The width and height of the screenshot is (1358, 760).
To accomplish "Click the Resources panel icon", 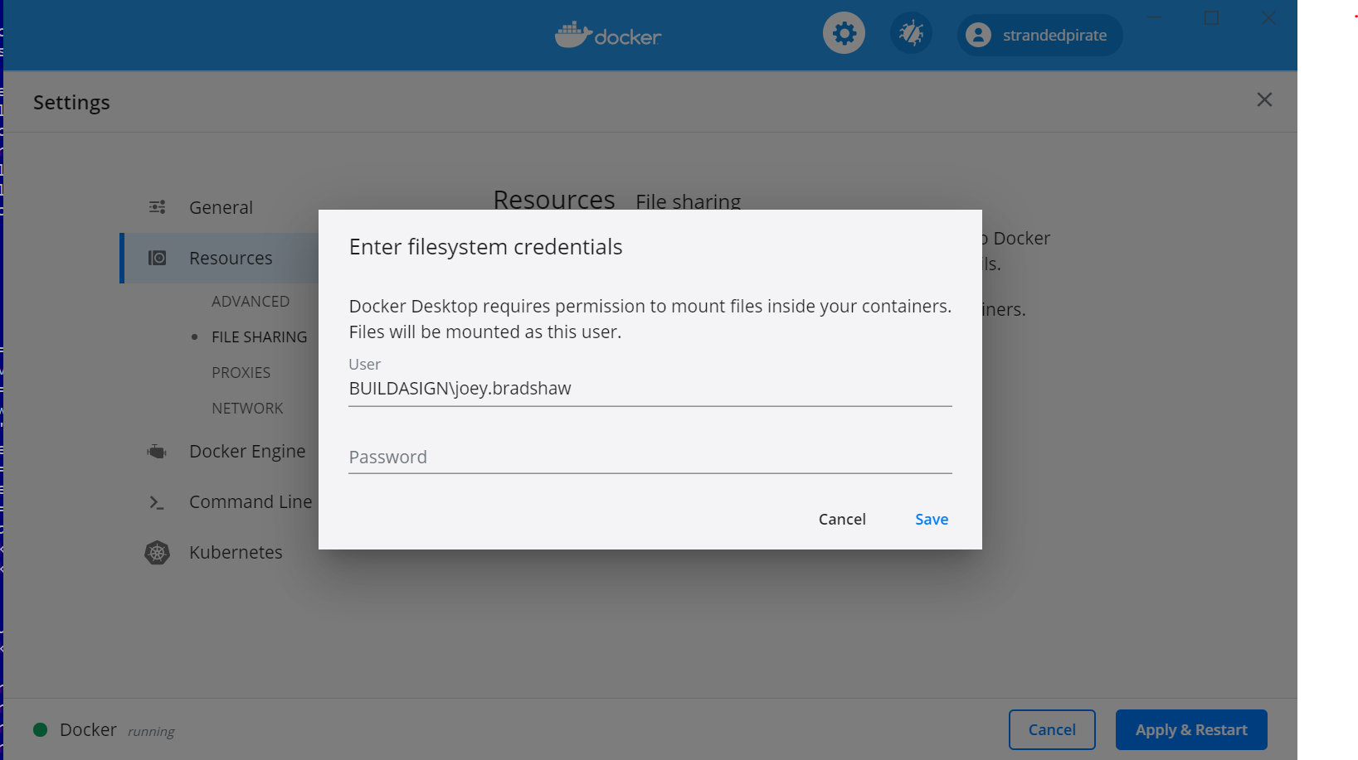I will click(157, 258).
